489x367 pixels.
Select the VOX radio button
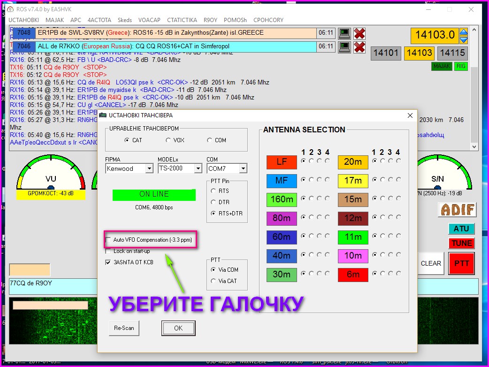tap(168, 140)
